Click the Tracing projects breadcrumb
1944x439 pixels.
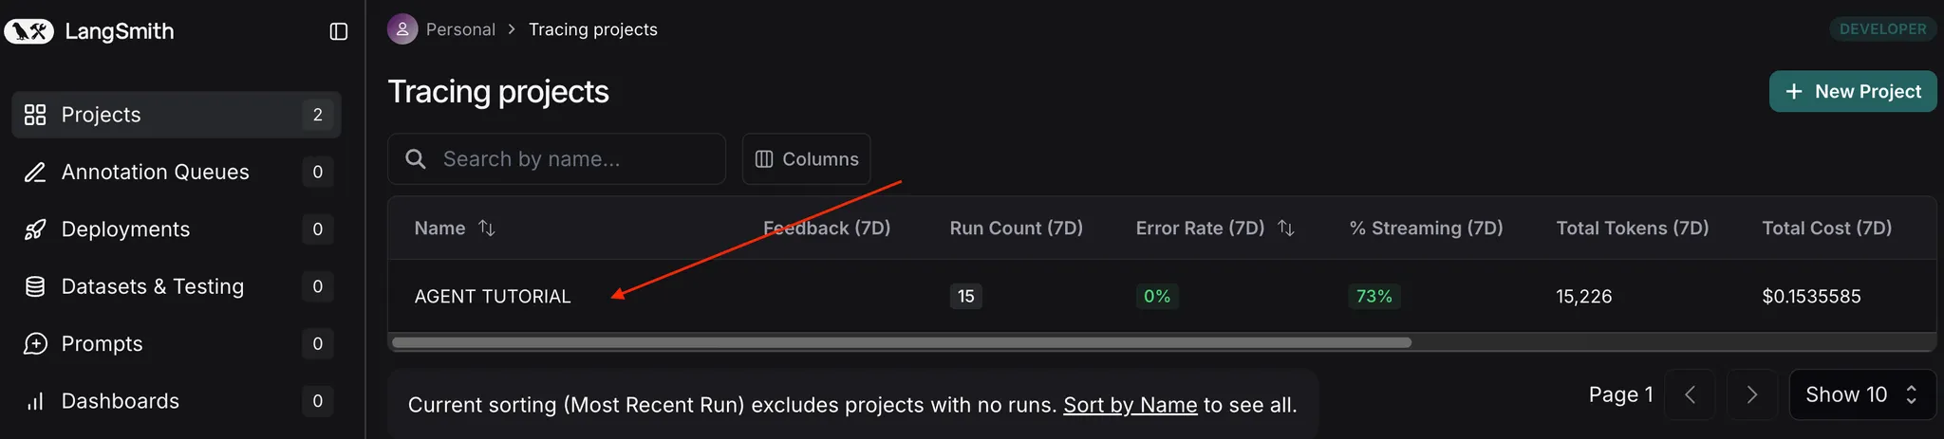pyautogui.click(x=592, y=29)
